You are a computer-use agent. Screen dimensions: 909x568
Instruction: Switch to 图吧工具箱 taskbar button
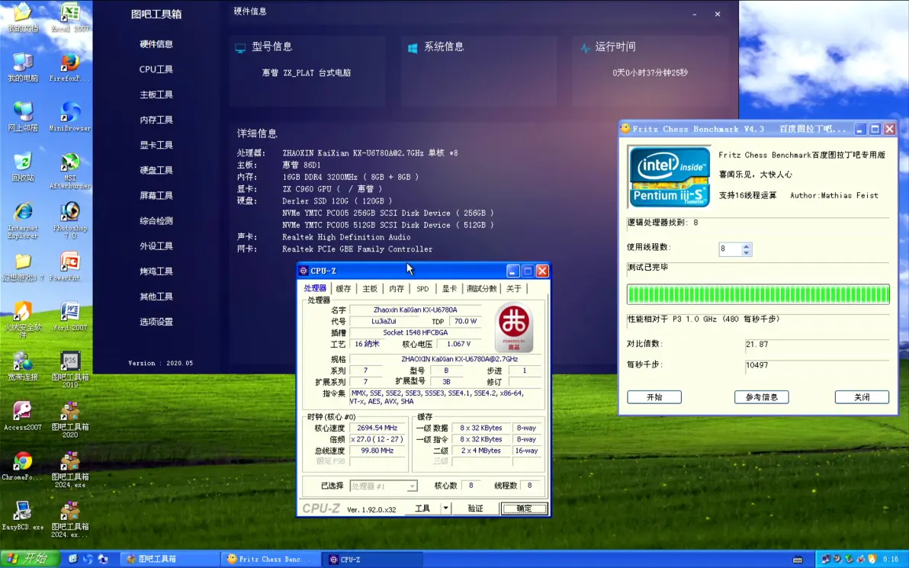[170, 560]
